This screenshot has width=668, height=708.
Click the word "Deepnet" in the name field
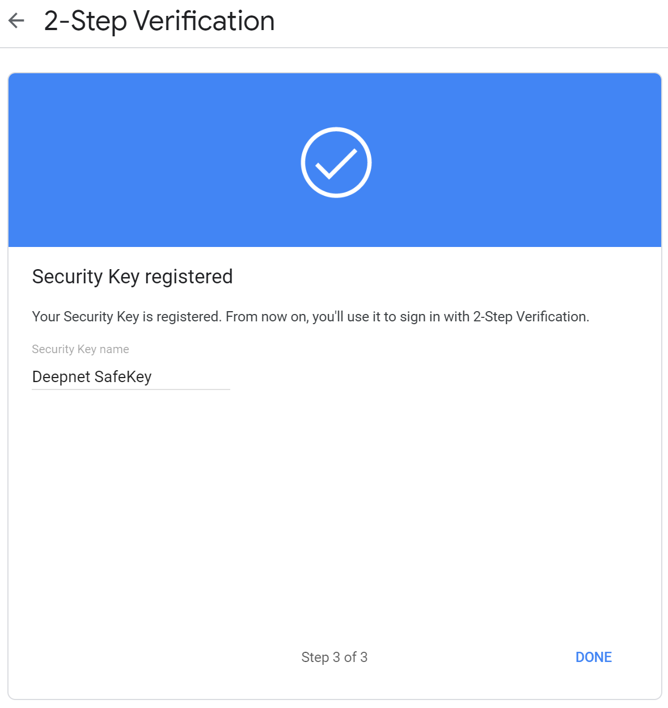pos(61,377)
